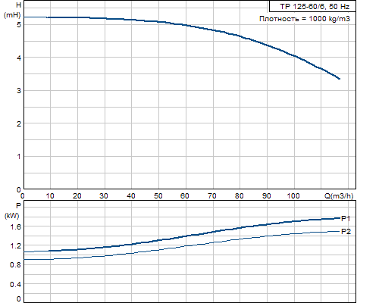Click the 1.6 tick on power axis
The image size is (379, 303).
coord(16,226)
